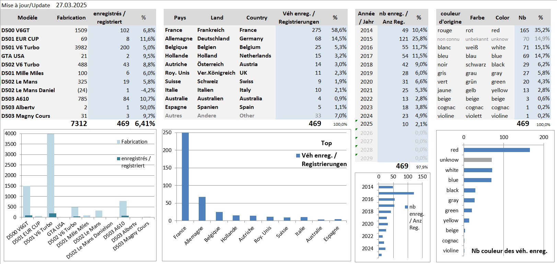Screen dimensions: 557x264
Task: Select the Country column header
Action: pos(257,17)
